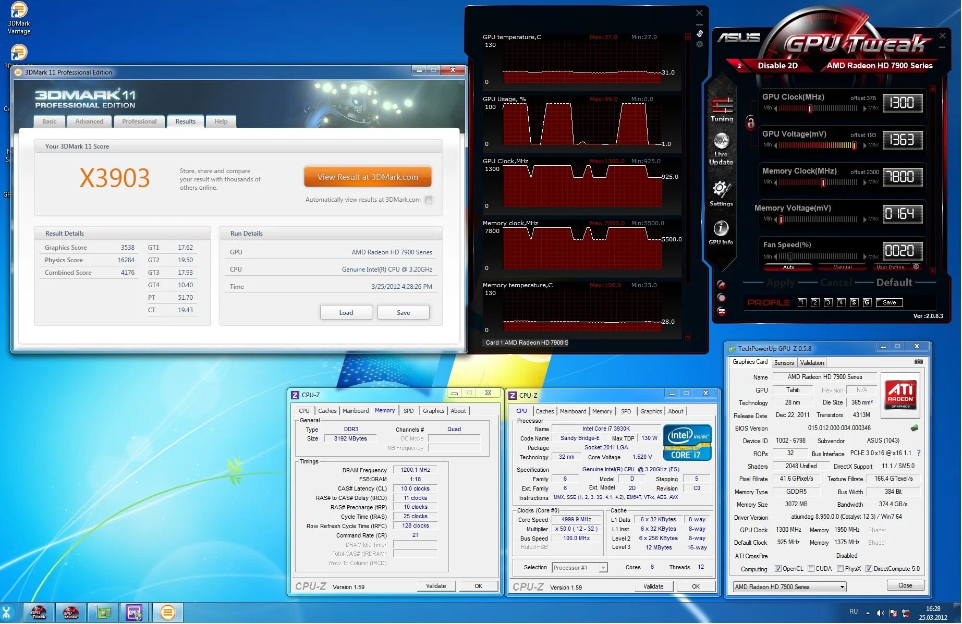Enable automatically view results at 3DMark.com
The width and height of the screenshot is (962, 624).
click(x=429, y=200)
